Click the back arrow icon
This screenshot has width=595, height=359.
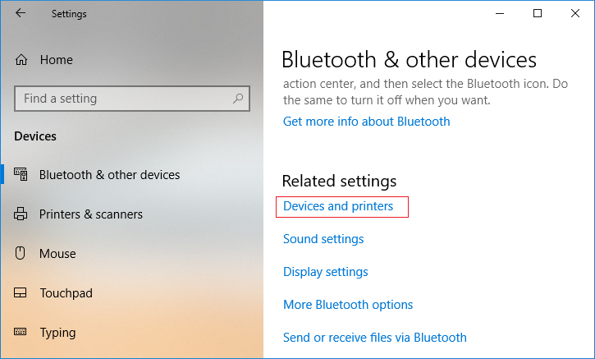pos(21,13)
